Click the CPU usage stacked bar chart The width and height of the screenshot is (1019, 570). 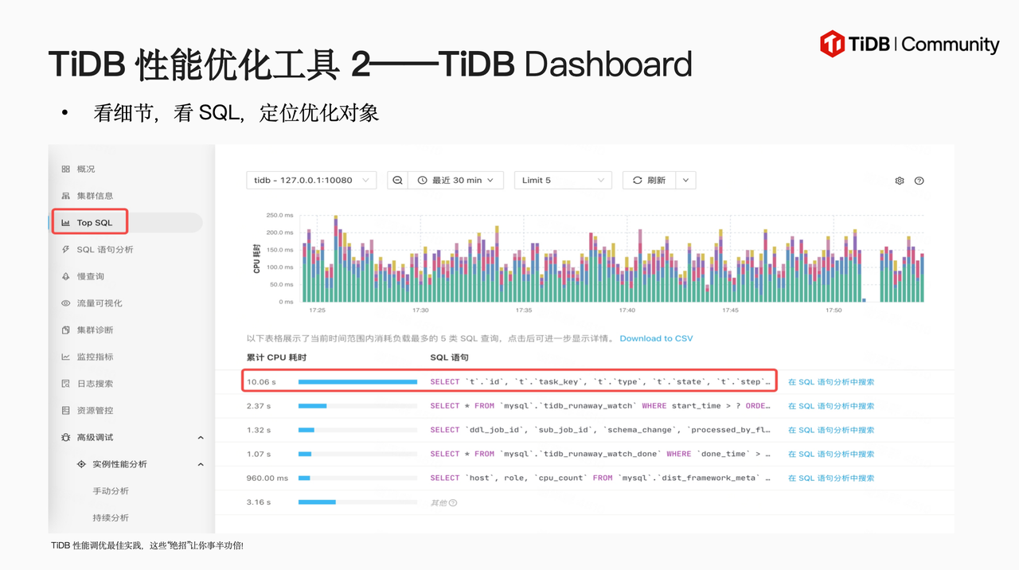click(613, 259)
